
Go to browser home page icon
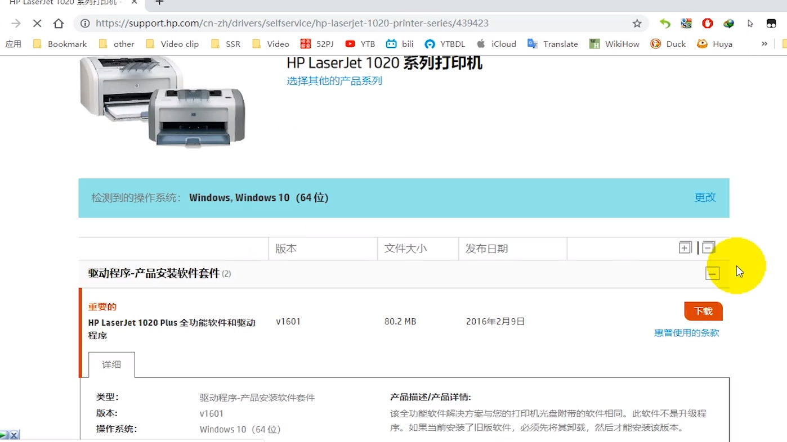pos(59,24)
